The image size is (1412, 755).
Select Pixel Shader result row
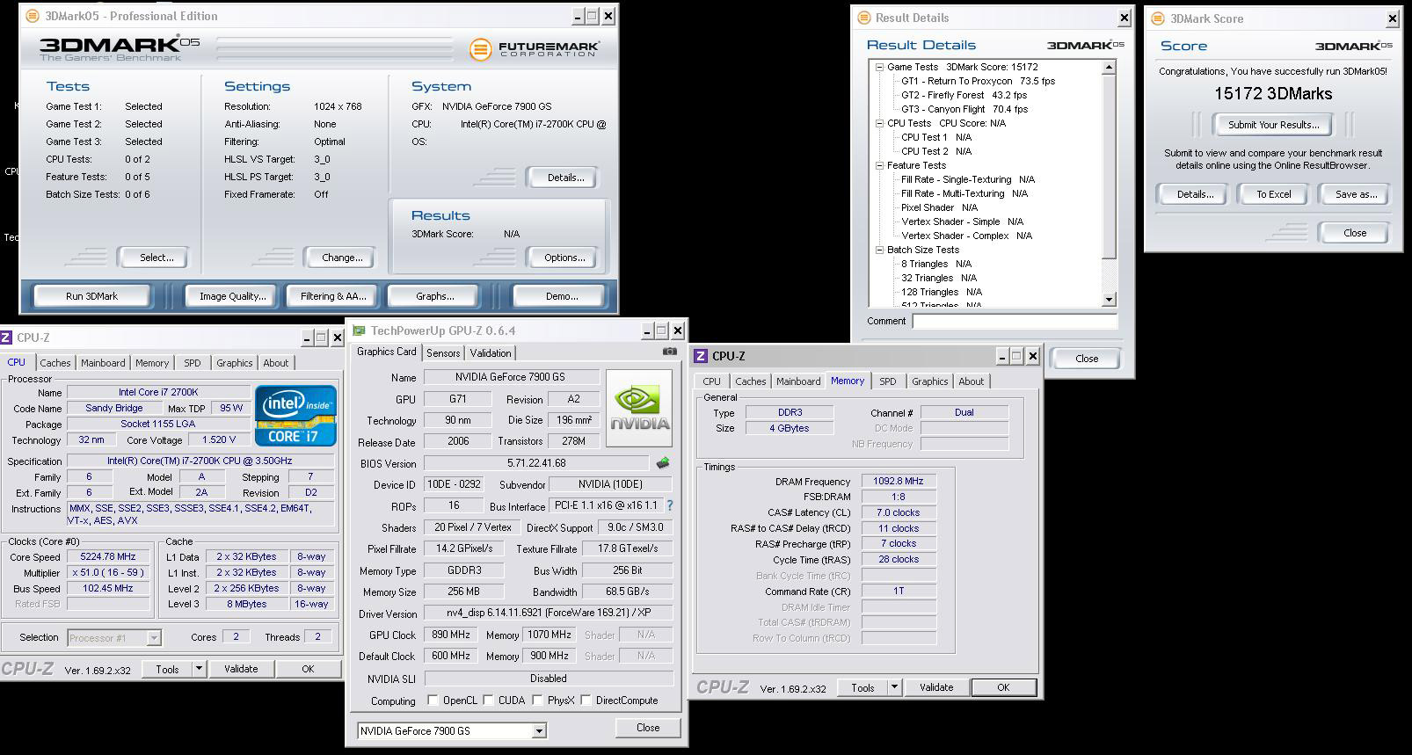click(x=939, y=207)
